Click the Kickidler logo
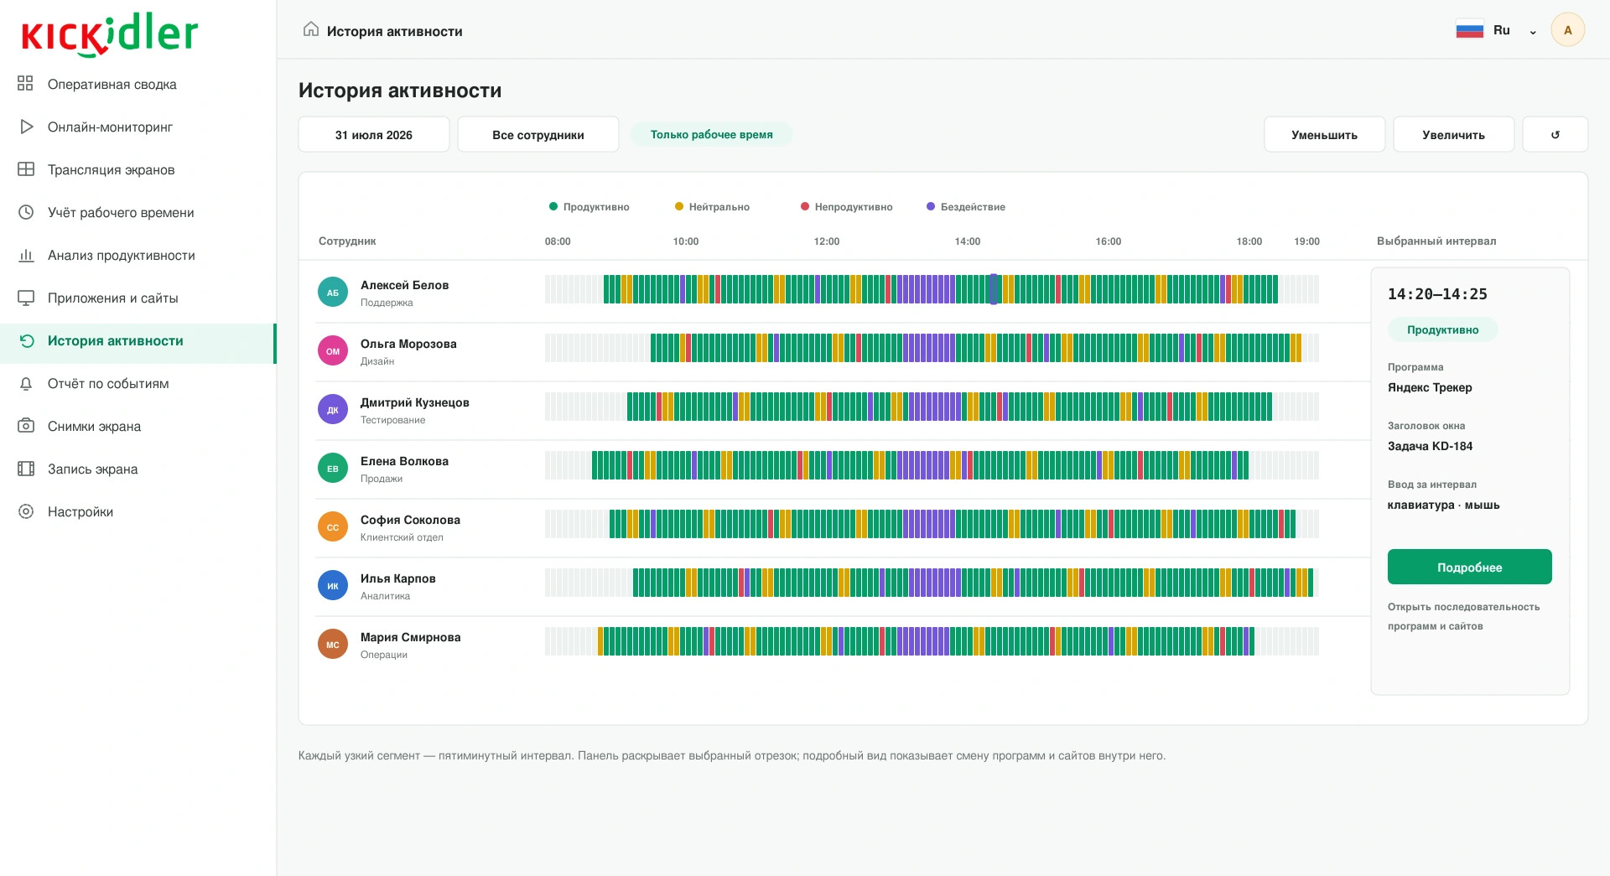Screen dimensions: 1610x876 (109, 34)
